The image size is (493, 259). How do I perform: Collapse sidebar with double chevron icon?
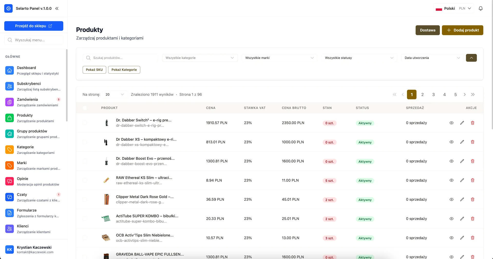pos(57,8)
